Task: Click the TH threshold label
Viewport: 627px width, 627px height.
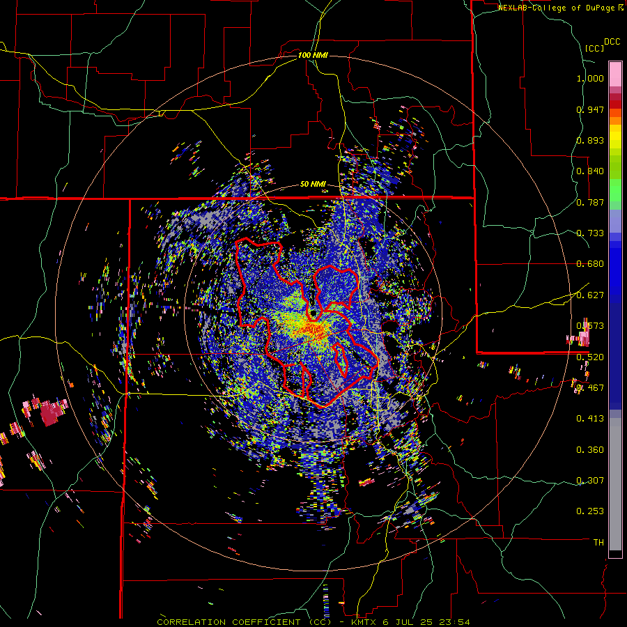Action: tap(598, 543)
